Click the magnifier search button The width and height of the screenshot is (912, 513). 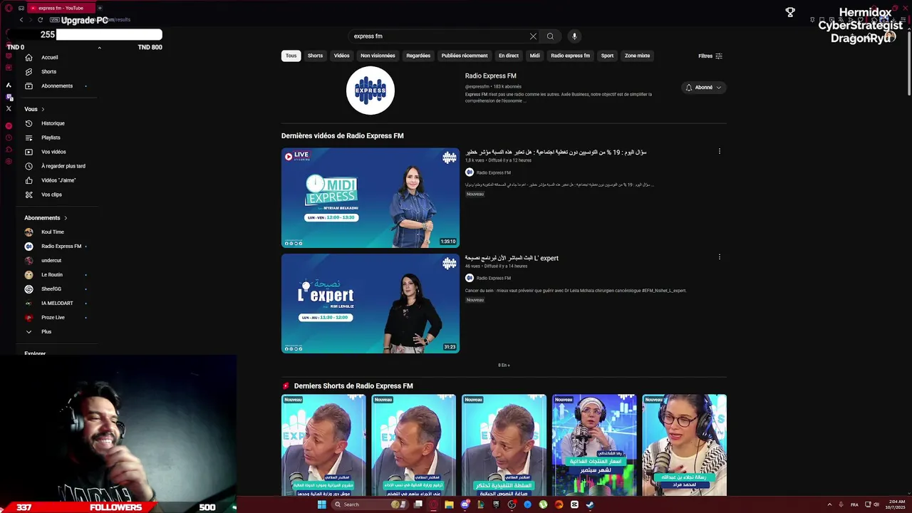point(550,36)
